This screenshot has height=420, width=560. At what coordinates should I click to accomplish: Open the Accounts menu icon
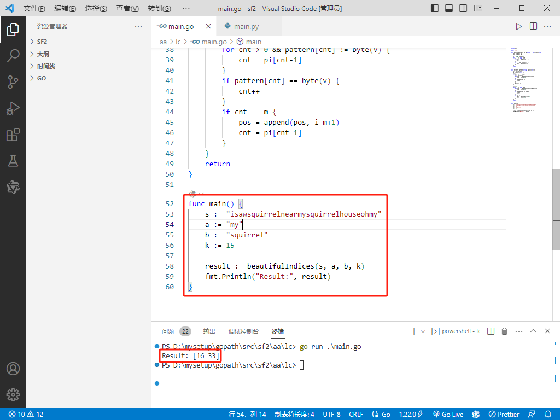pyautogui.click(x=13, y=369)
